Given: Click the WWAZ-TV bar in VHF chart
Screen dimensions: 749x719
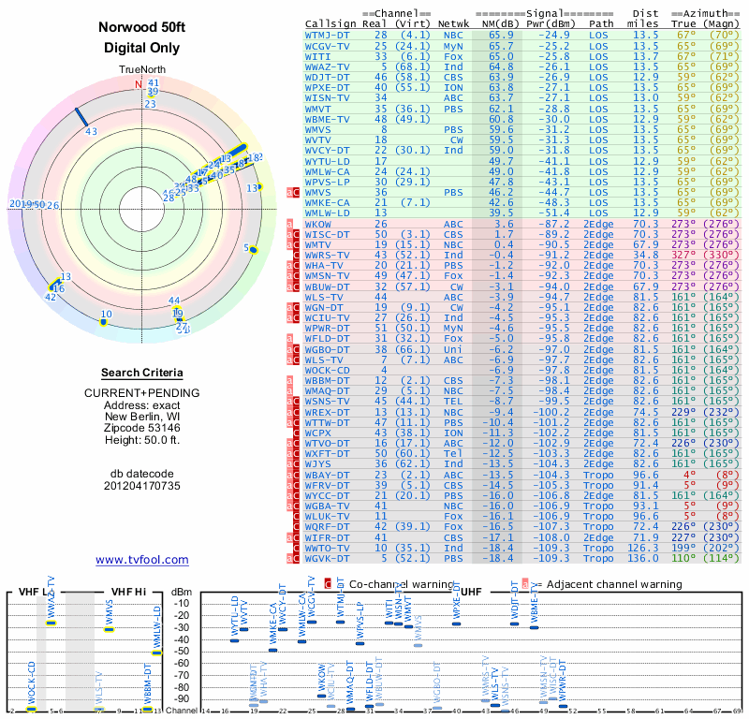Looking at the screenshot, I should (x=51, y=623).
